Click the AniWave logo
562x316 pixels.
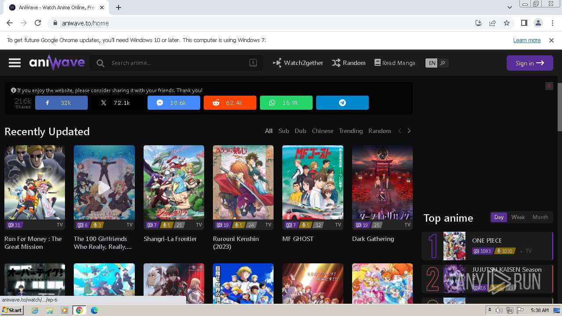pos(57,63)
